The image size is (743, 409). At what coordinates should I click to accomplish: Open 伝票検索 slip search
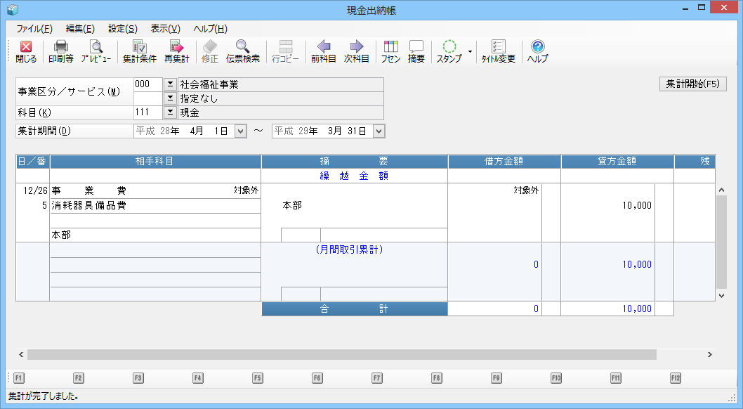click(x=243, y=51)
